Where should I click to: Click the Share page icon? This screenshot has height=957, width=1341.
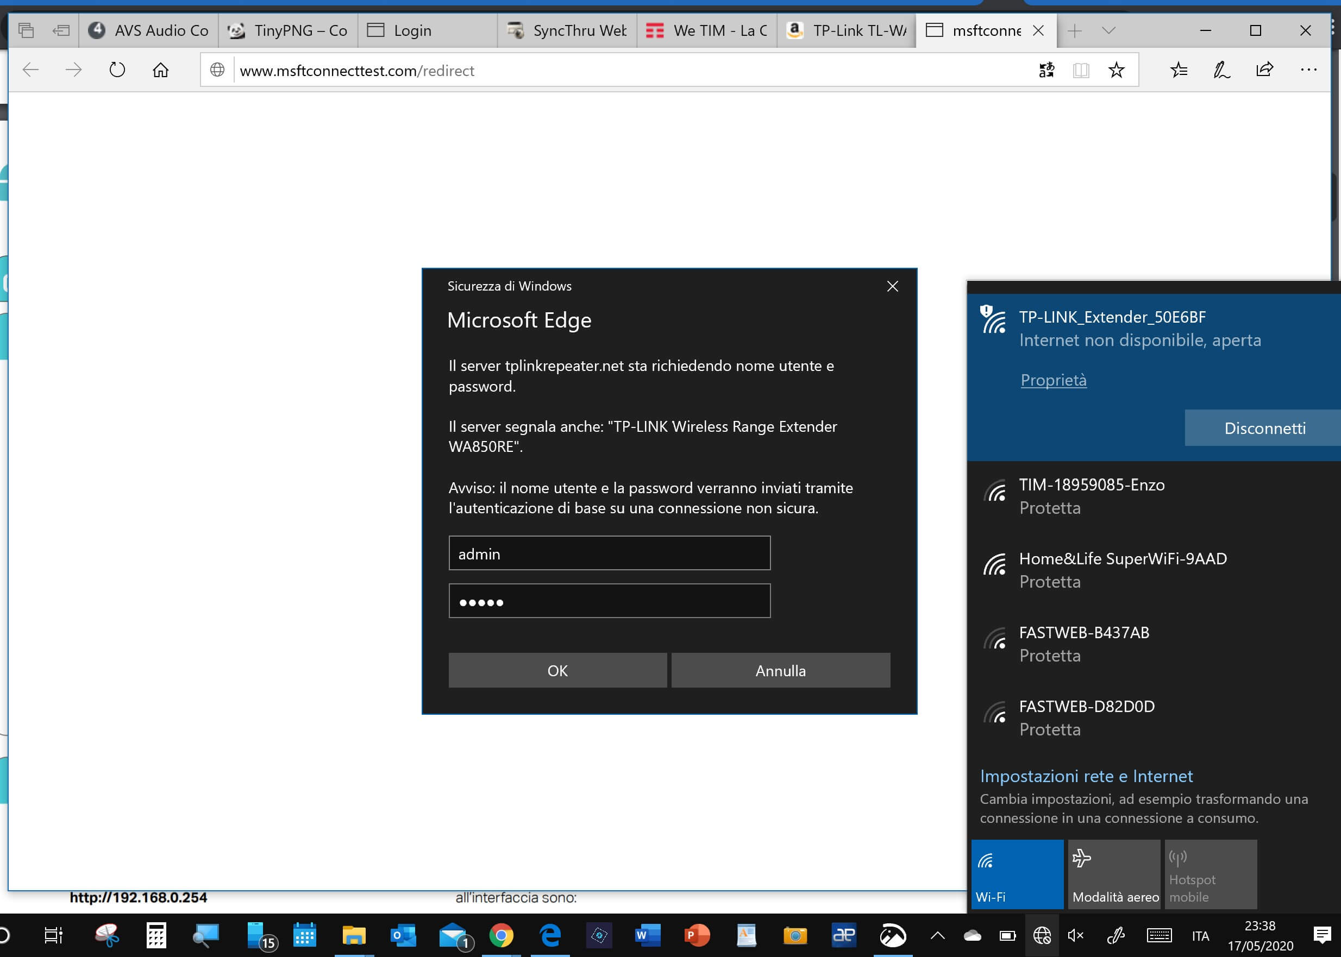pos(1265,70)
